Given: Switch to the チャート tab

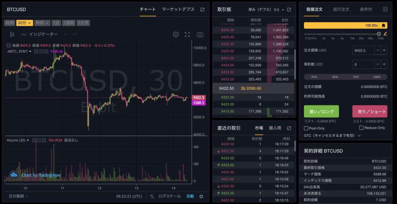Looking at the screenshot, I should (148, 9).
